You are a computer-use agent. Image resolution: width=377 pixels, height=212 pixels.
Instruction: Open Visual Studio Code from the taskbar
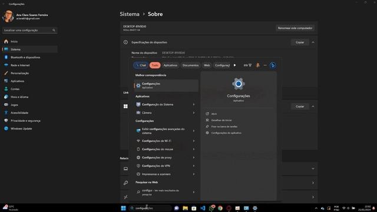(203, 208)
